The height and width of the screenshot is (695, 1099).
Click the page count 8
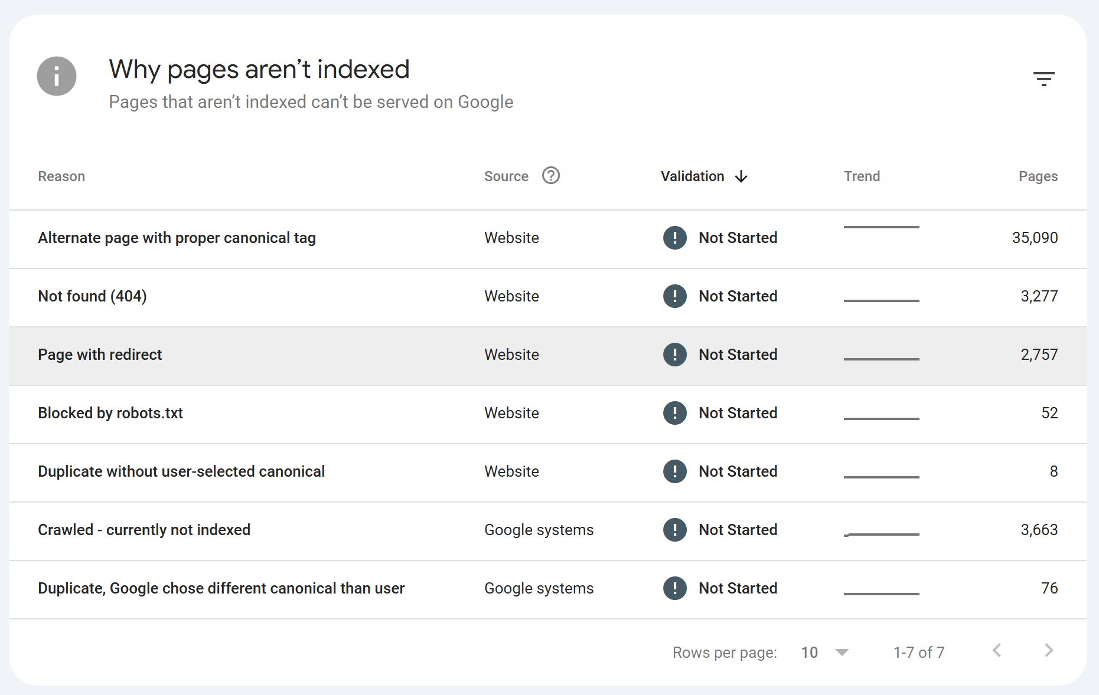[1054, 471]
